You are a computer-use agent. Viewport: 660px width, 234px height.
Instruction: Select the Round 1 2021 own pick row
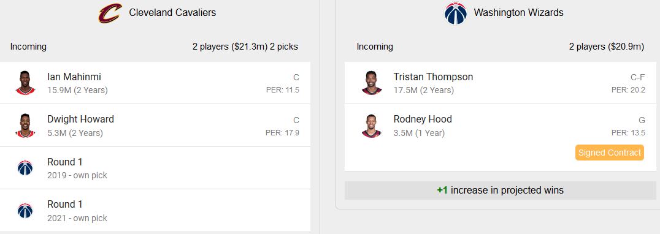coord(155,211)
